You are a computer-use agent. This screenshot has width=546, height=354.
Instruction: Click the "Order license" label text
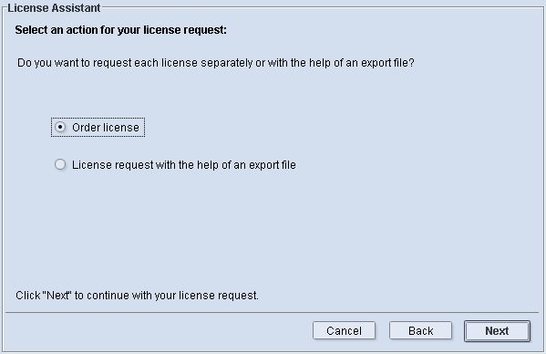pyautogui.click(x=106, y=128)
